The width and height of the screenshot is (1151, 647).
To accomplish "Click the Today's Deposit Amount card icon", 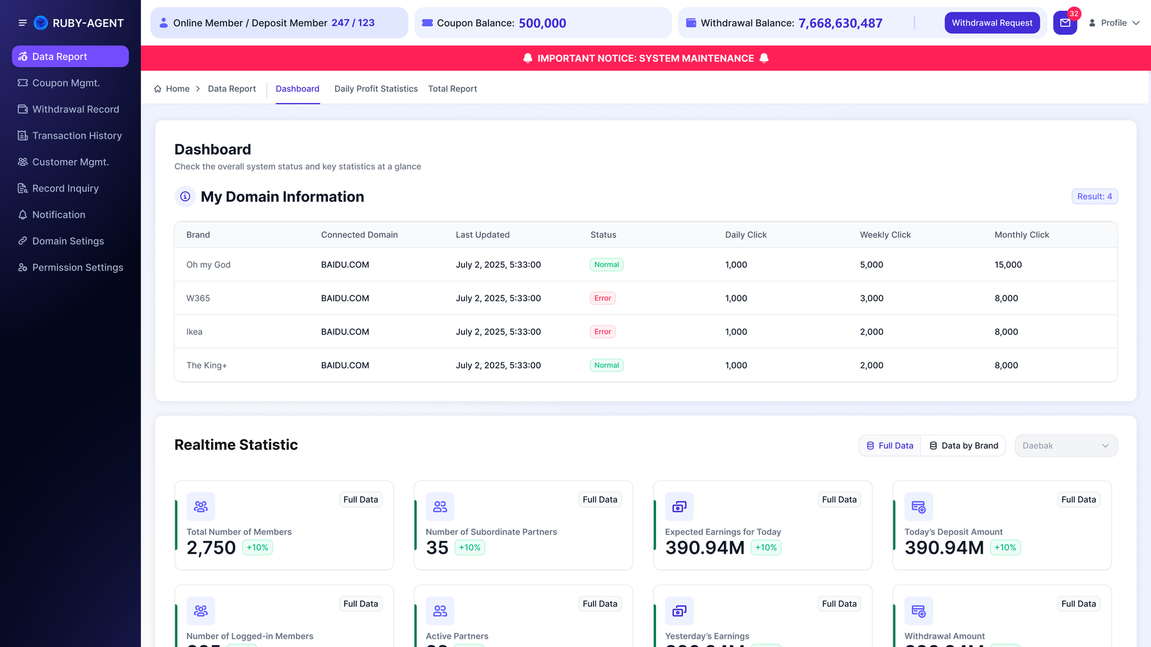I will coord(919,507).
